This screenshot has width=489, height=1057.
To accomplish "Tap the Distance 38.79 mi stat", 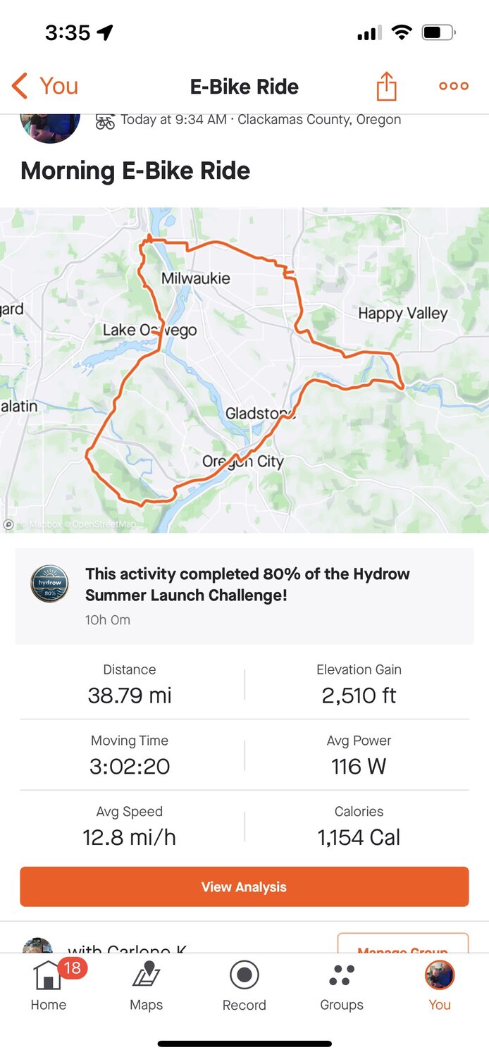I will click(x=130, y=684).
